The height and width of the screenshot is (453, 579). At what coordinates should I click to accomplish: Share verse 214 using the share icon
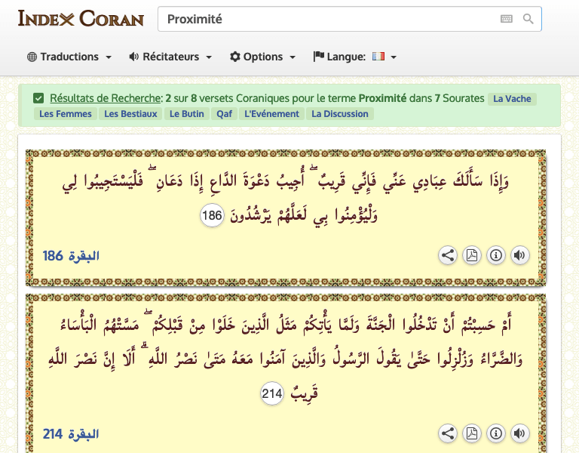(448, 433)
